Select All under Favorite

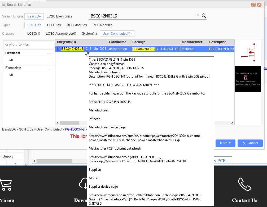[11, 75]
